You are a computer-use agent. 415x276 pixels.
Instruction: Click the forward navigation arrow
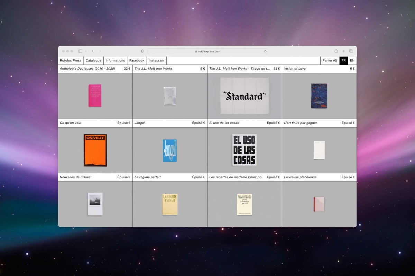tap(100, 51)
